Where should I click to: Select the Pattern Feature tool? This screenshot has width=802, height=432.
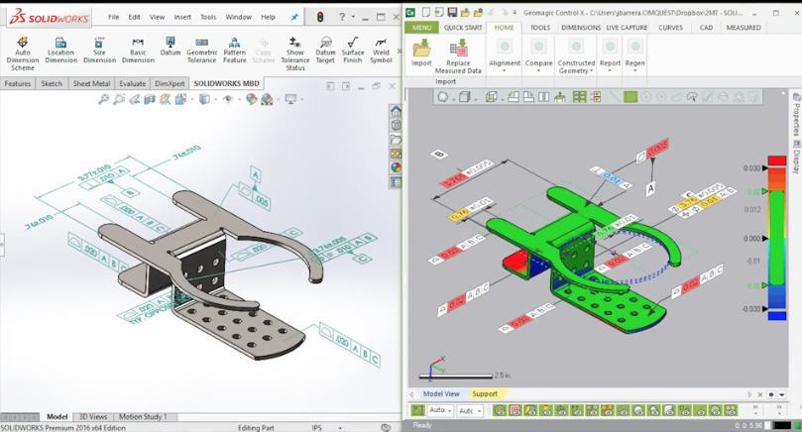[x=234, y=51]
